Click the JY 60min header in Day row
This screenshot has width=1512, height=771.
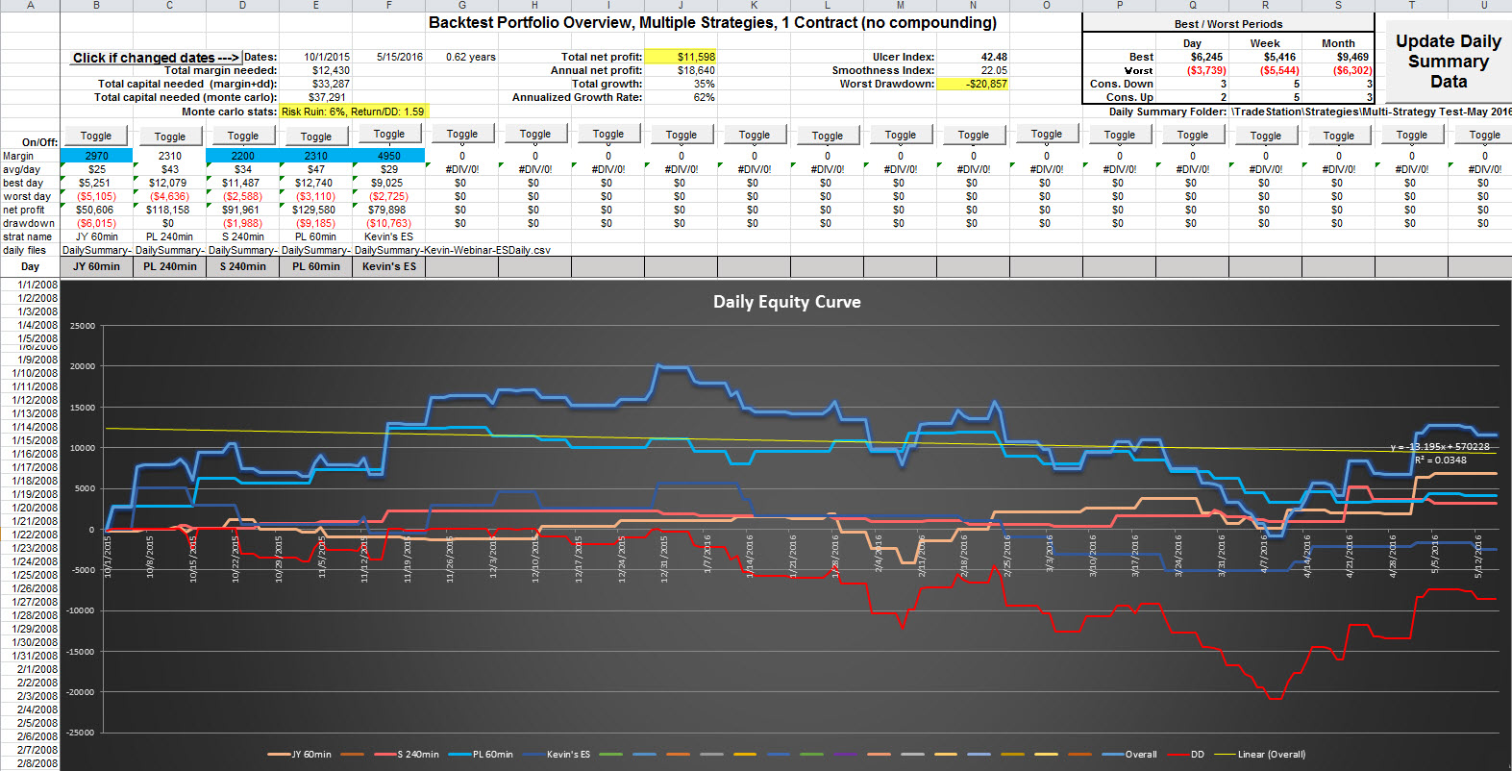pyautogui.click(x=96, y=266)
